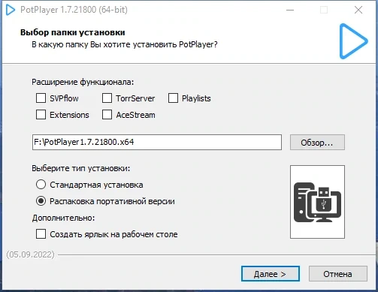Viewport: 378px width, 292px height.
Task: Click the portable USB install type image
Action: 317,202
